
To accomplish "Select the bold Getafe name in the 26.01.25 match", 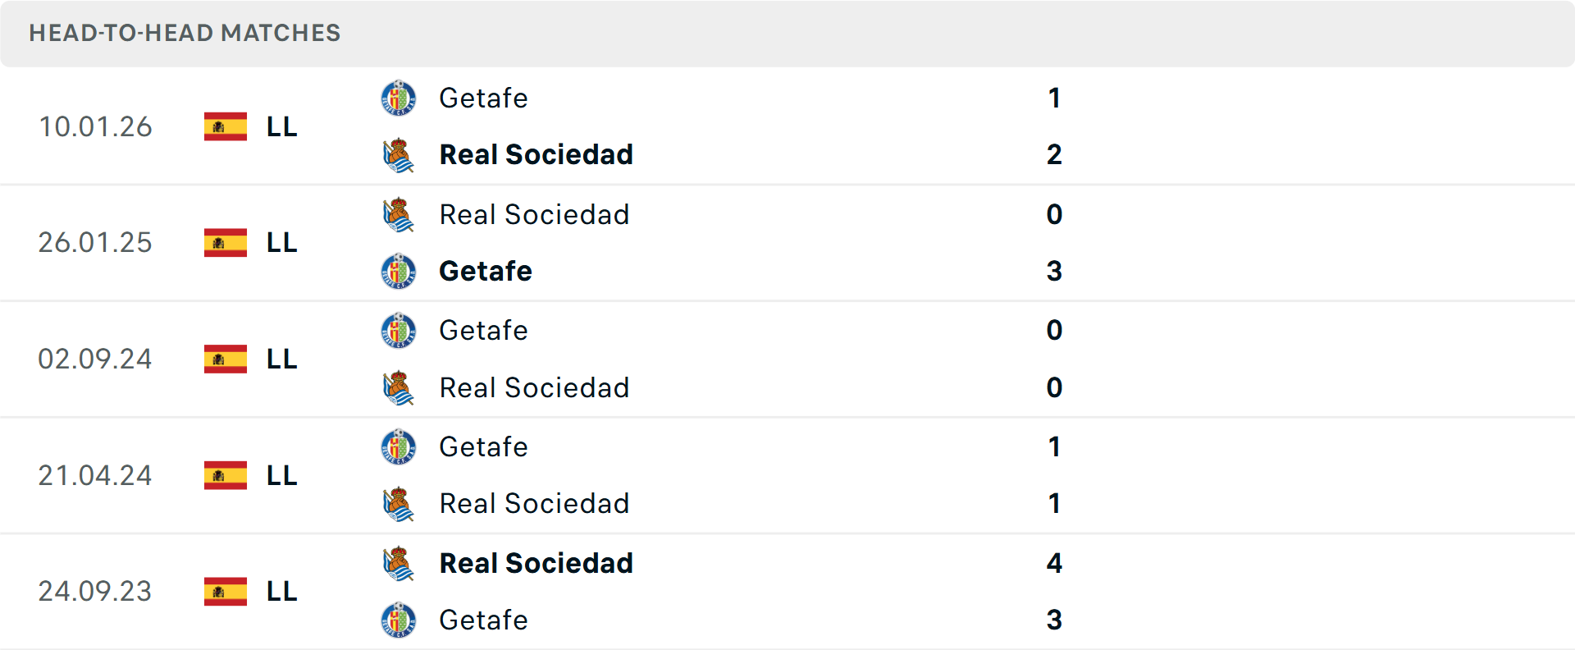I will [x=486, y=271].
